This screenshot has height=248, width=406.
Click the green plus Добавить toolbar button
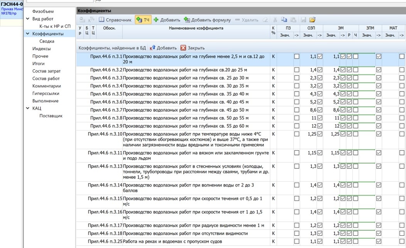[x=167, y=20]
